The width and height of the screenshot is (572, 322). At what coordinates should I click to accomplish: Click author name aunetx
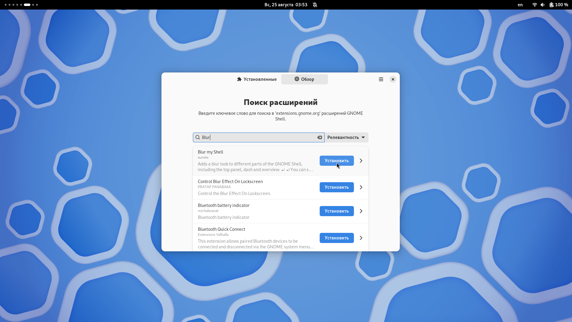click(203, 157)
